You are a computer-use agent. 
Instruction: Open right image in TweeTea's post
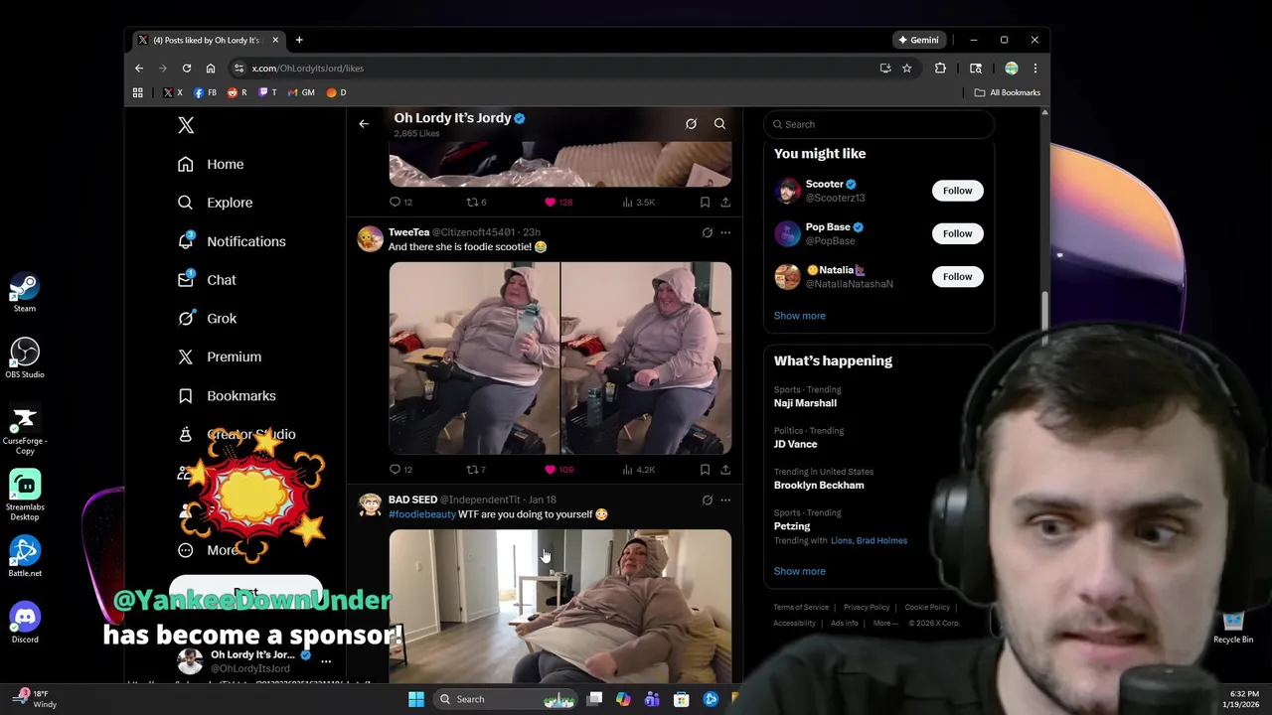pos(646,357)
